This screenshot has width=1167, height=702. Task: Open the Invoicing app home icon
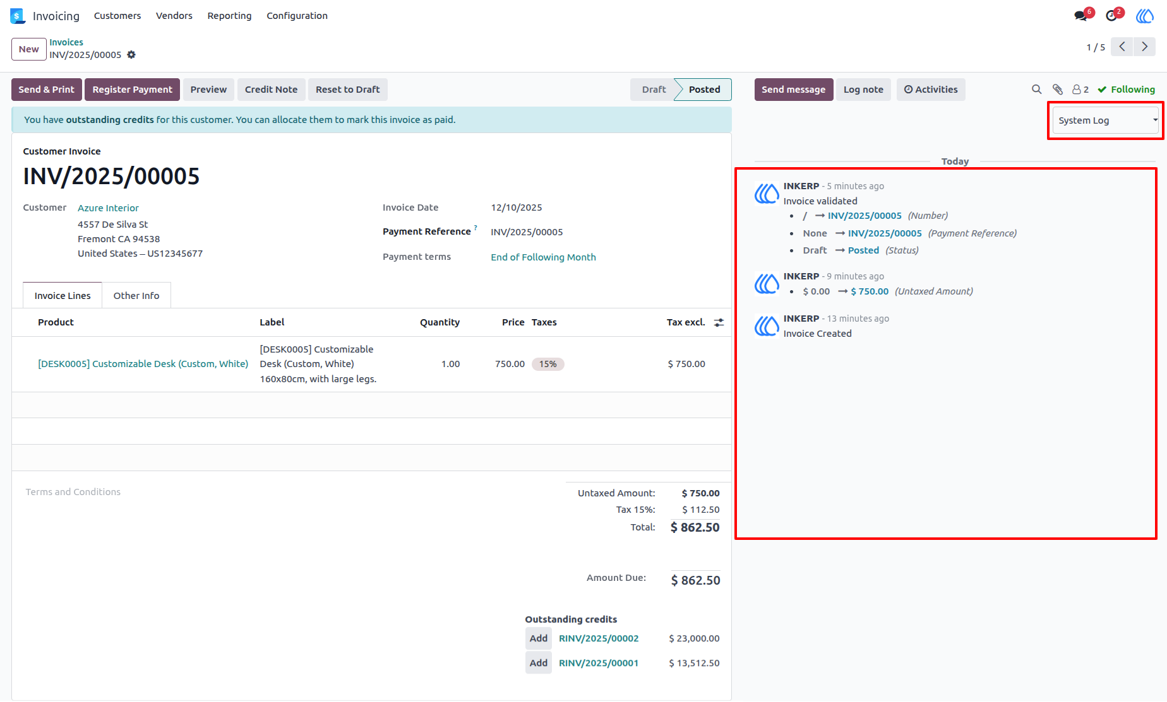[17, 16]
